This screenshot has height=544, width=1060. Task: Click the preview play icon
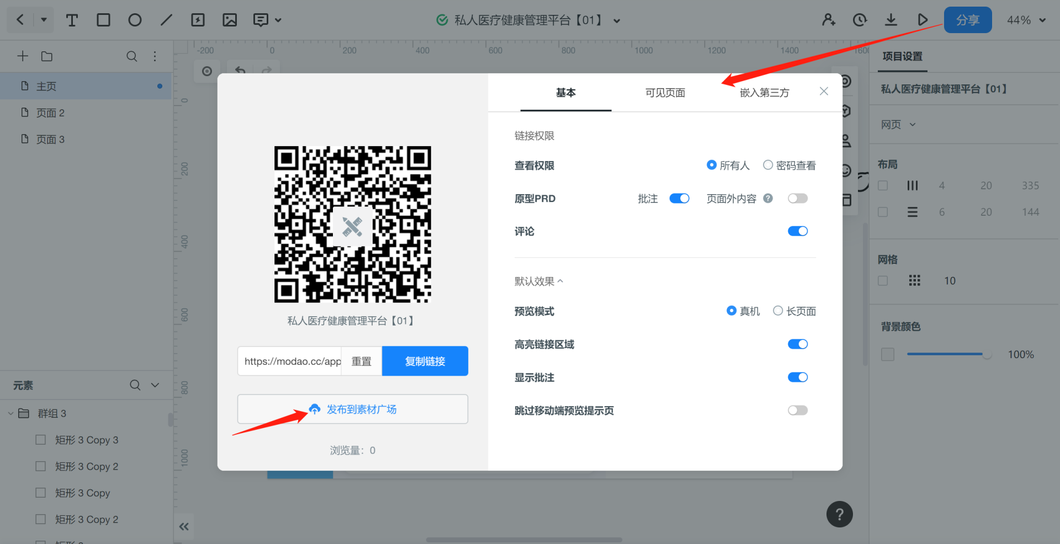922,20
